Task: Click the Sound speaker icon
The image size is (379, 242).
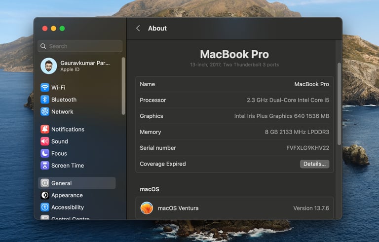Action: tap(45, 141)
